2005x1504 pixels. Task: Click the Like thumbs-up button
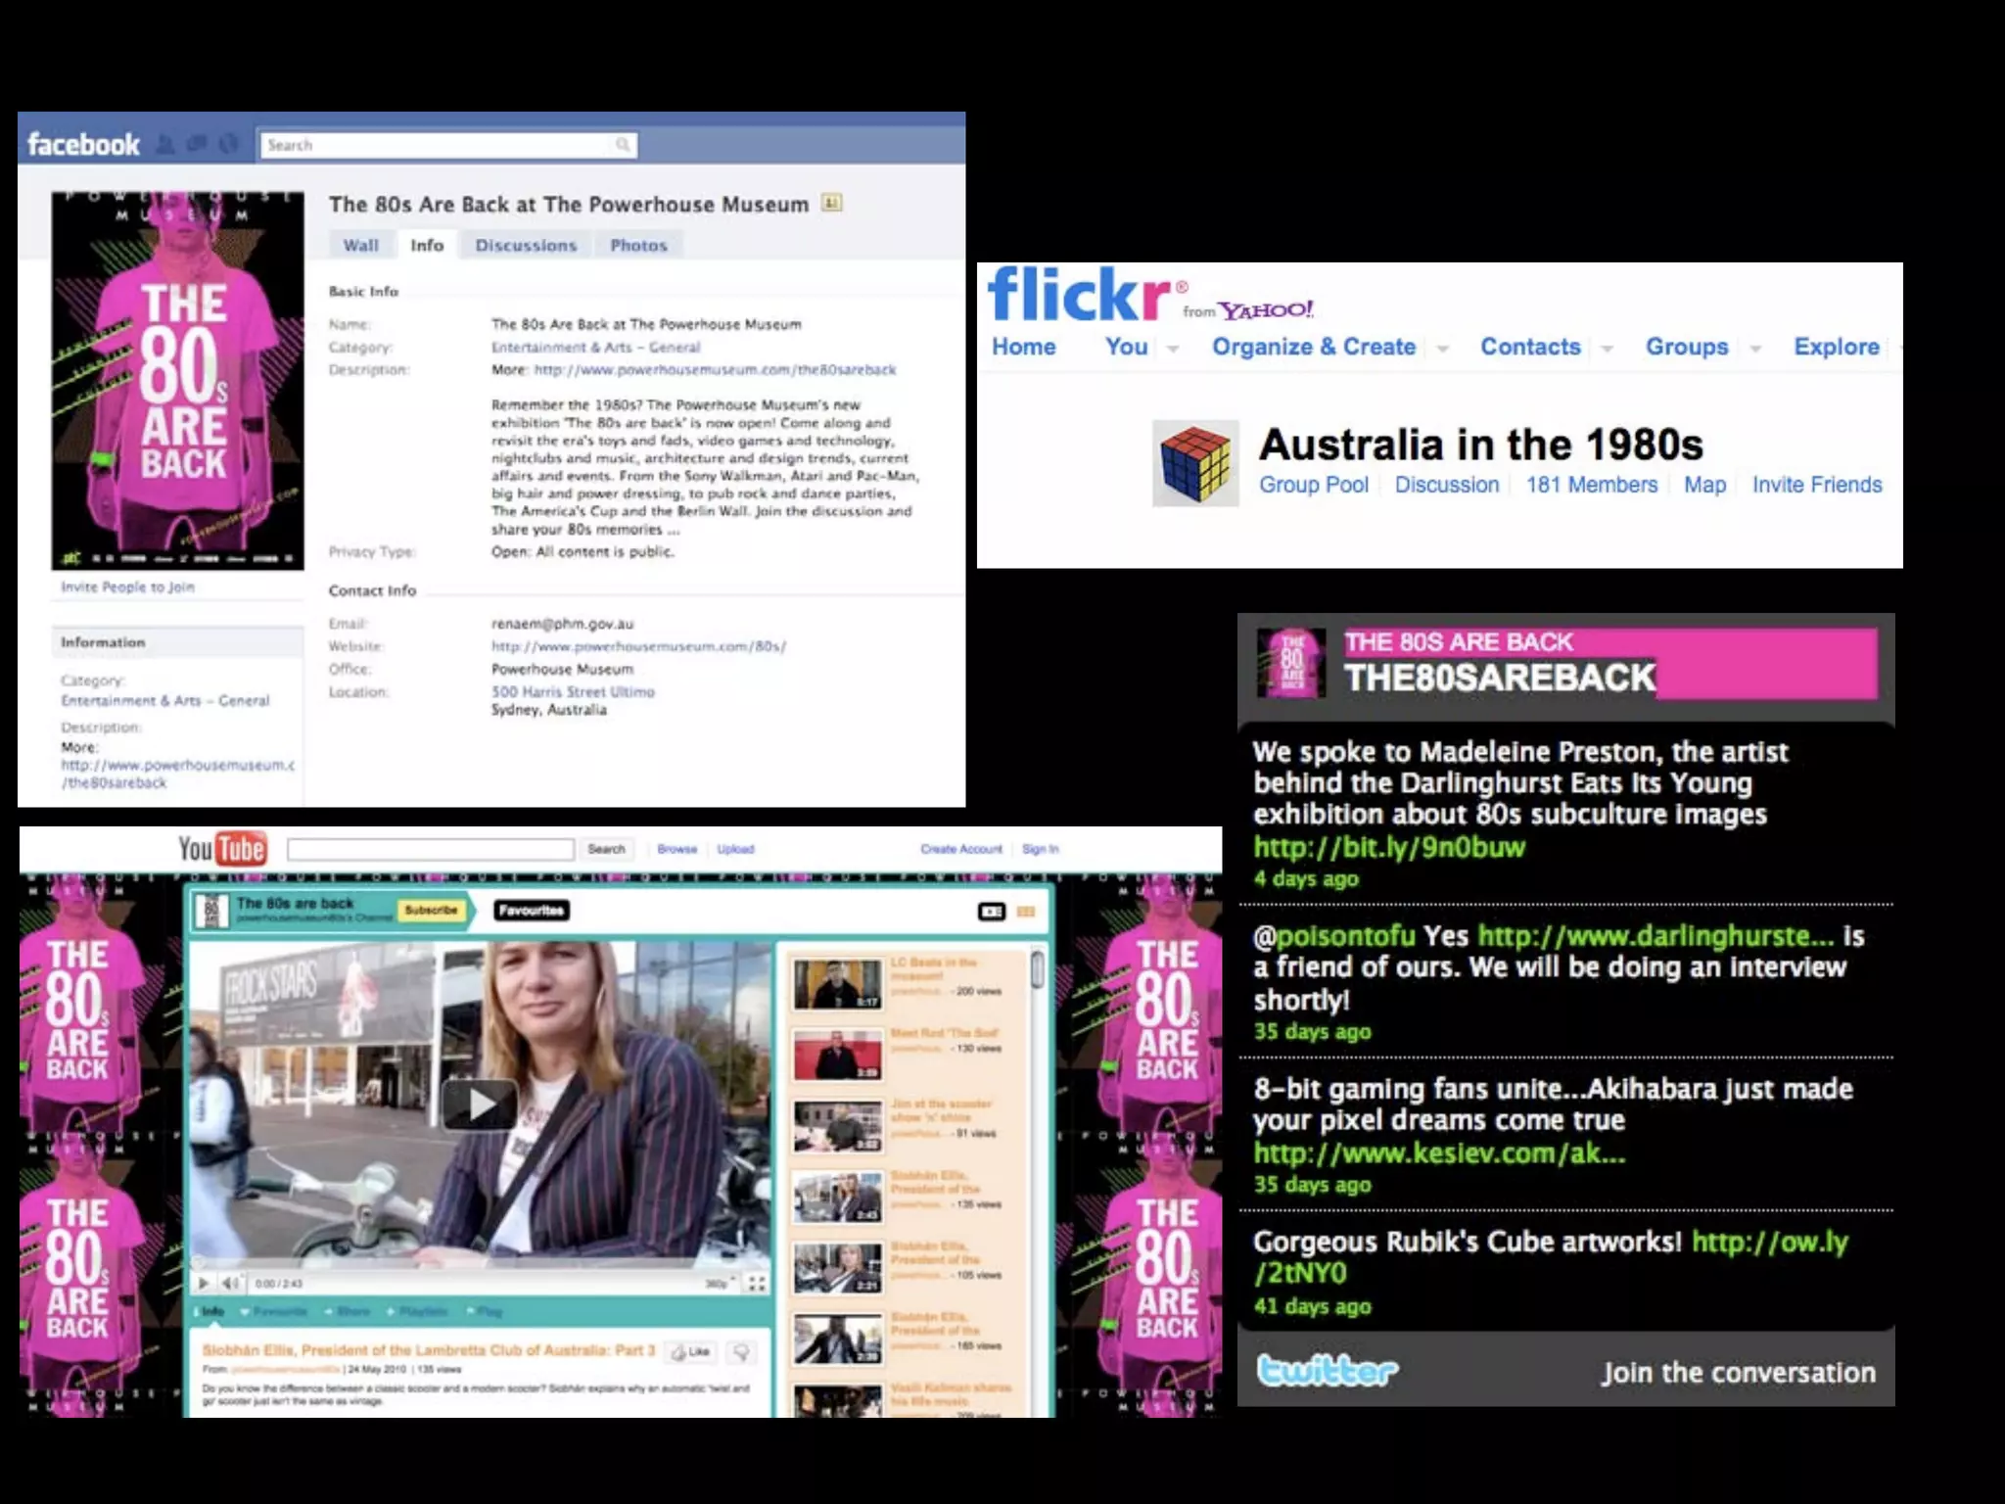(689, 1352)
